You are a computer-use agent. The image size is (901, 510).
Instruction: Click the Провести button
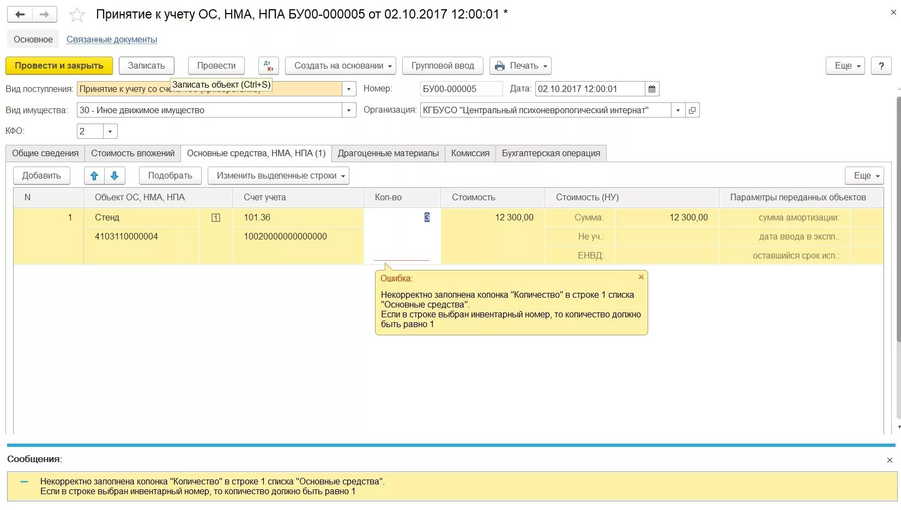[216, 66]
